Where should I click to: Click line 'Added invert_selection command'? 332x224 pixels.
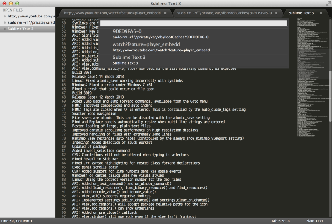click(101, 151)
